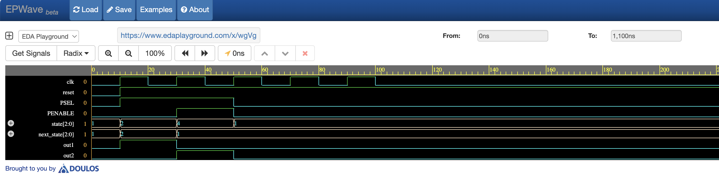Select the next_state[2:0] signal name

[x=56, y=135]
